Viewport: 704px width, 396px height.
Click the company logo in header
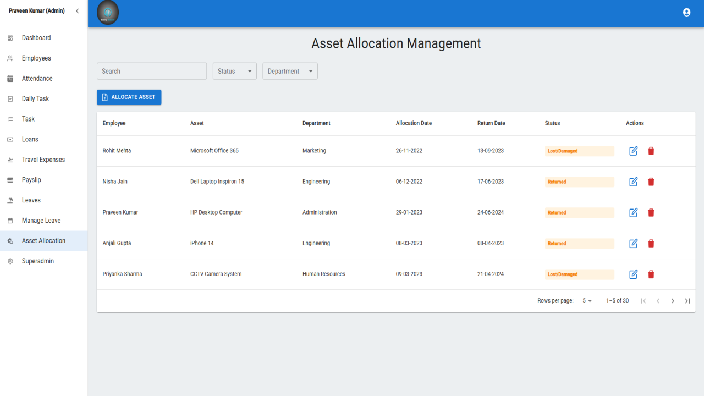pos(108,13)
